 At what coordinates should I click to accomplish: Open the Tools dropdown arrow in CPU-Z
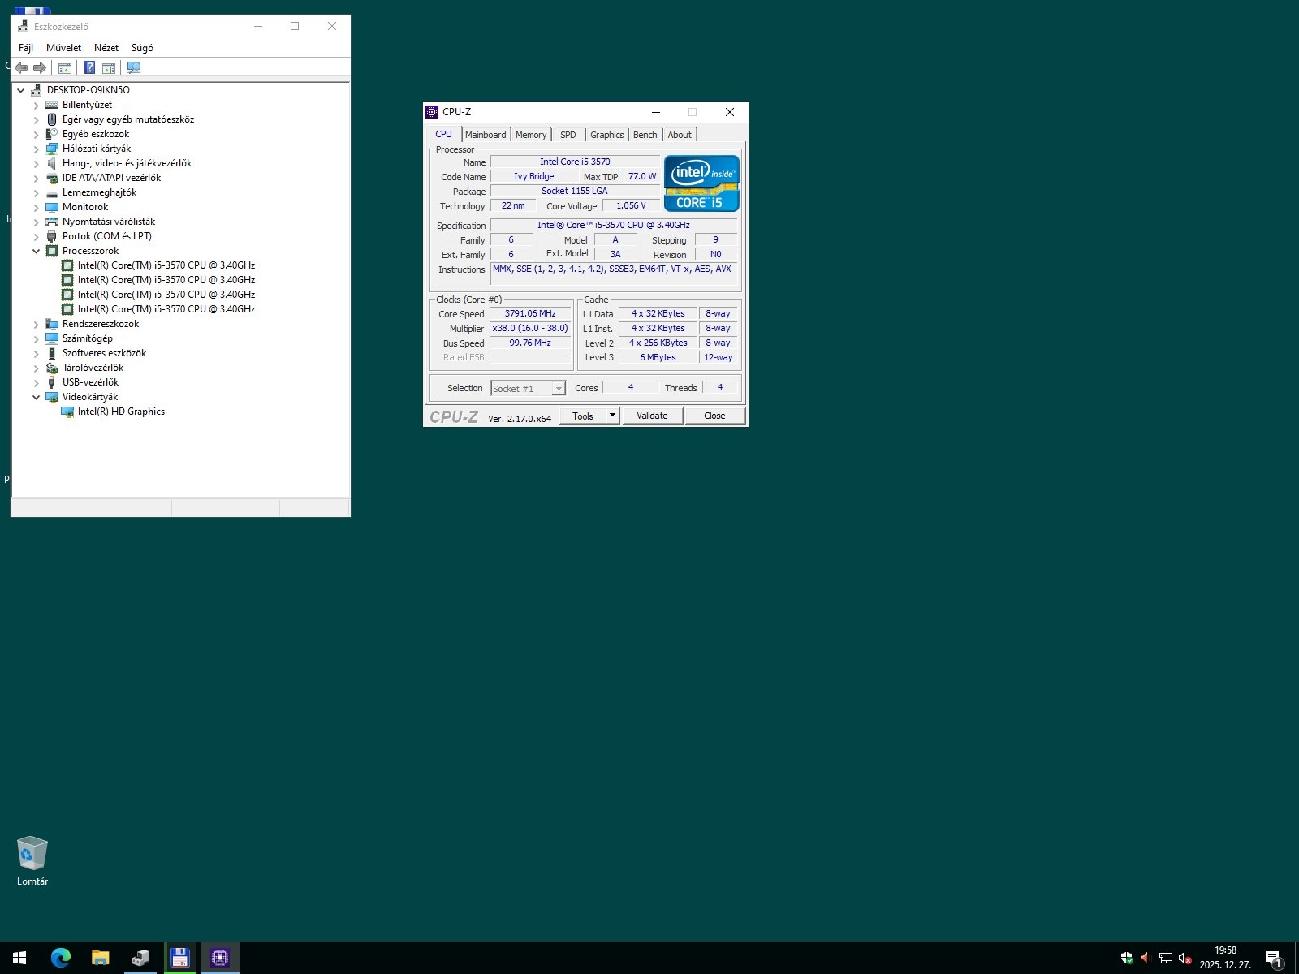613,416
